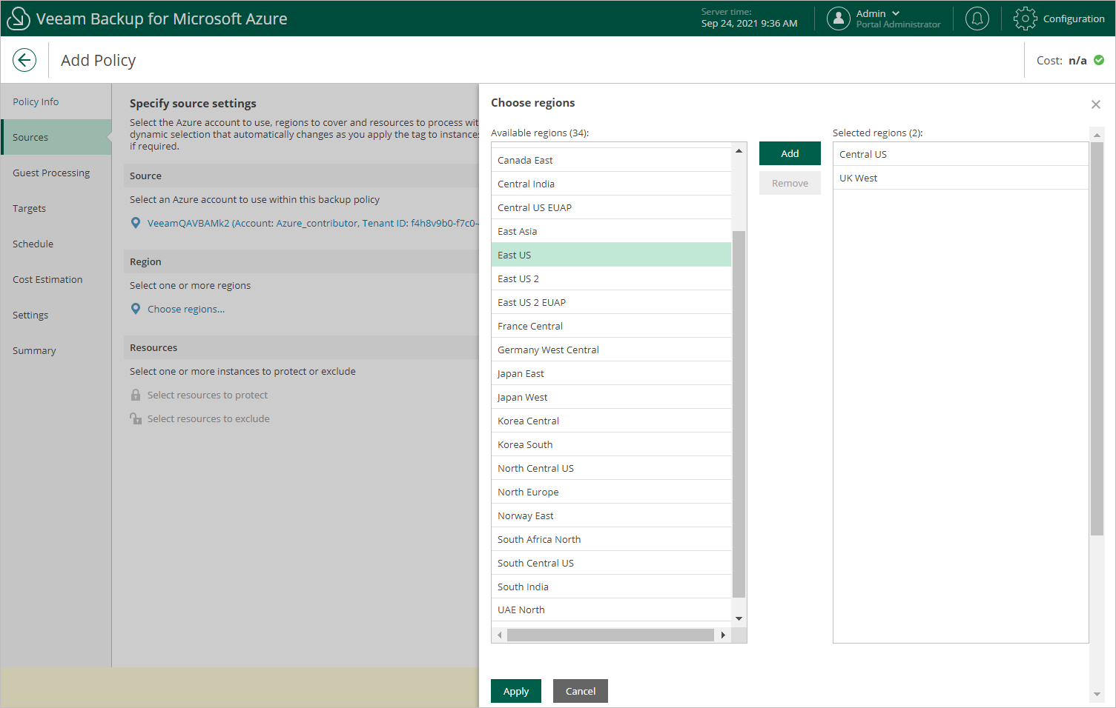Click the horizontal scrollbar thumb under regions list

610,635
